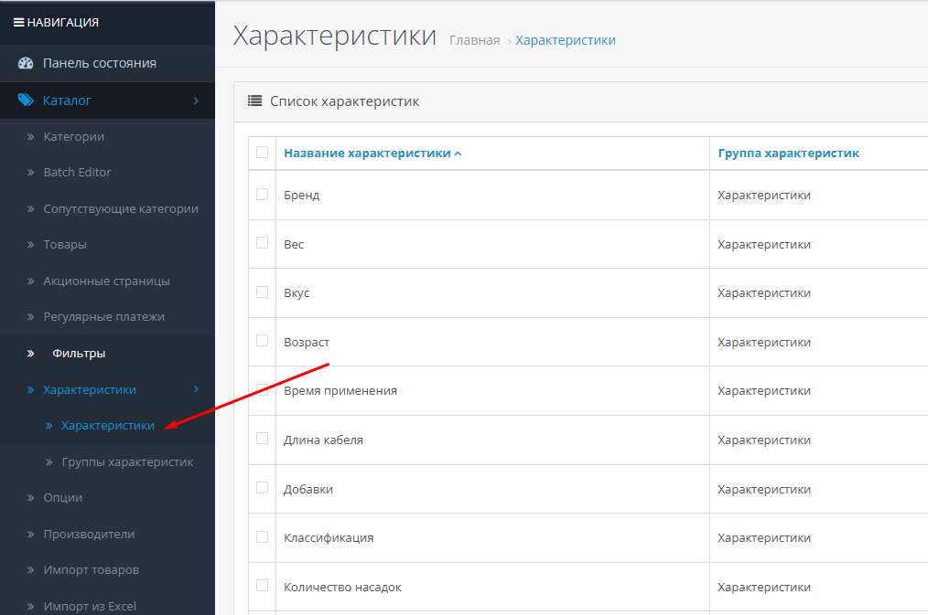This screenshot has width=928, height=615.
Task: Collapse the Характеристики submenu chevron
Action: 196,389
